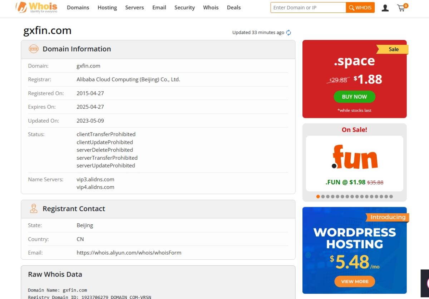Open the .fun domain sale image
Viewport: 429px width, 299px height.
click(x=354, y=157)
